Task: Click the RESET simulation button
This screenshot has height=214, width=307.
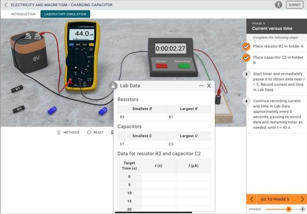Action: click(95, 132)
